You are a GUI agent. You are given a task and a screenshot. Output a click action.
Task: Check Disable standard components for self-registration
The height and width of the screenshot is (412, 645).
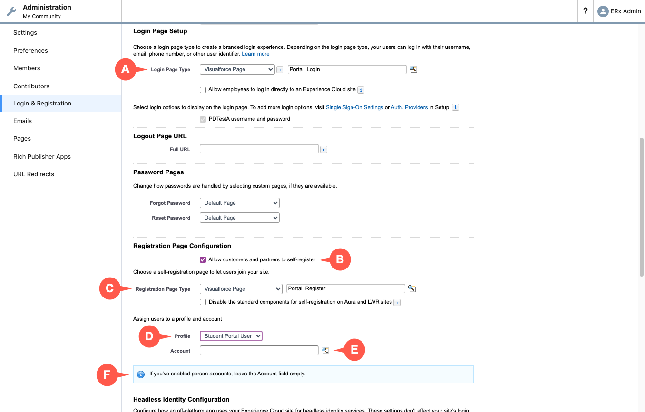tap(203, 302)
